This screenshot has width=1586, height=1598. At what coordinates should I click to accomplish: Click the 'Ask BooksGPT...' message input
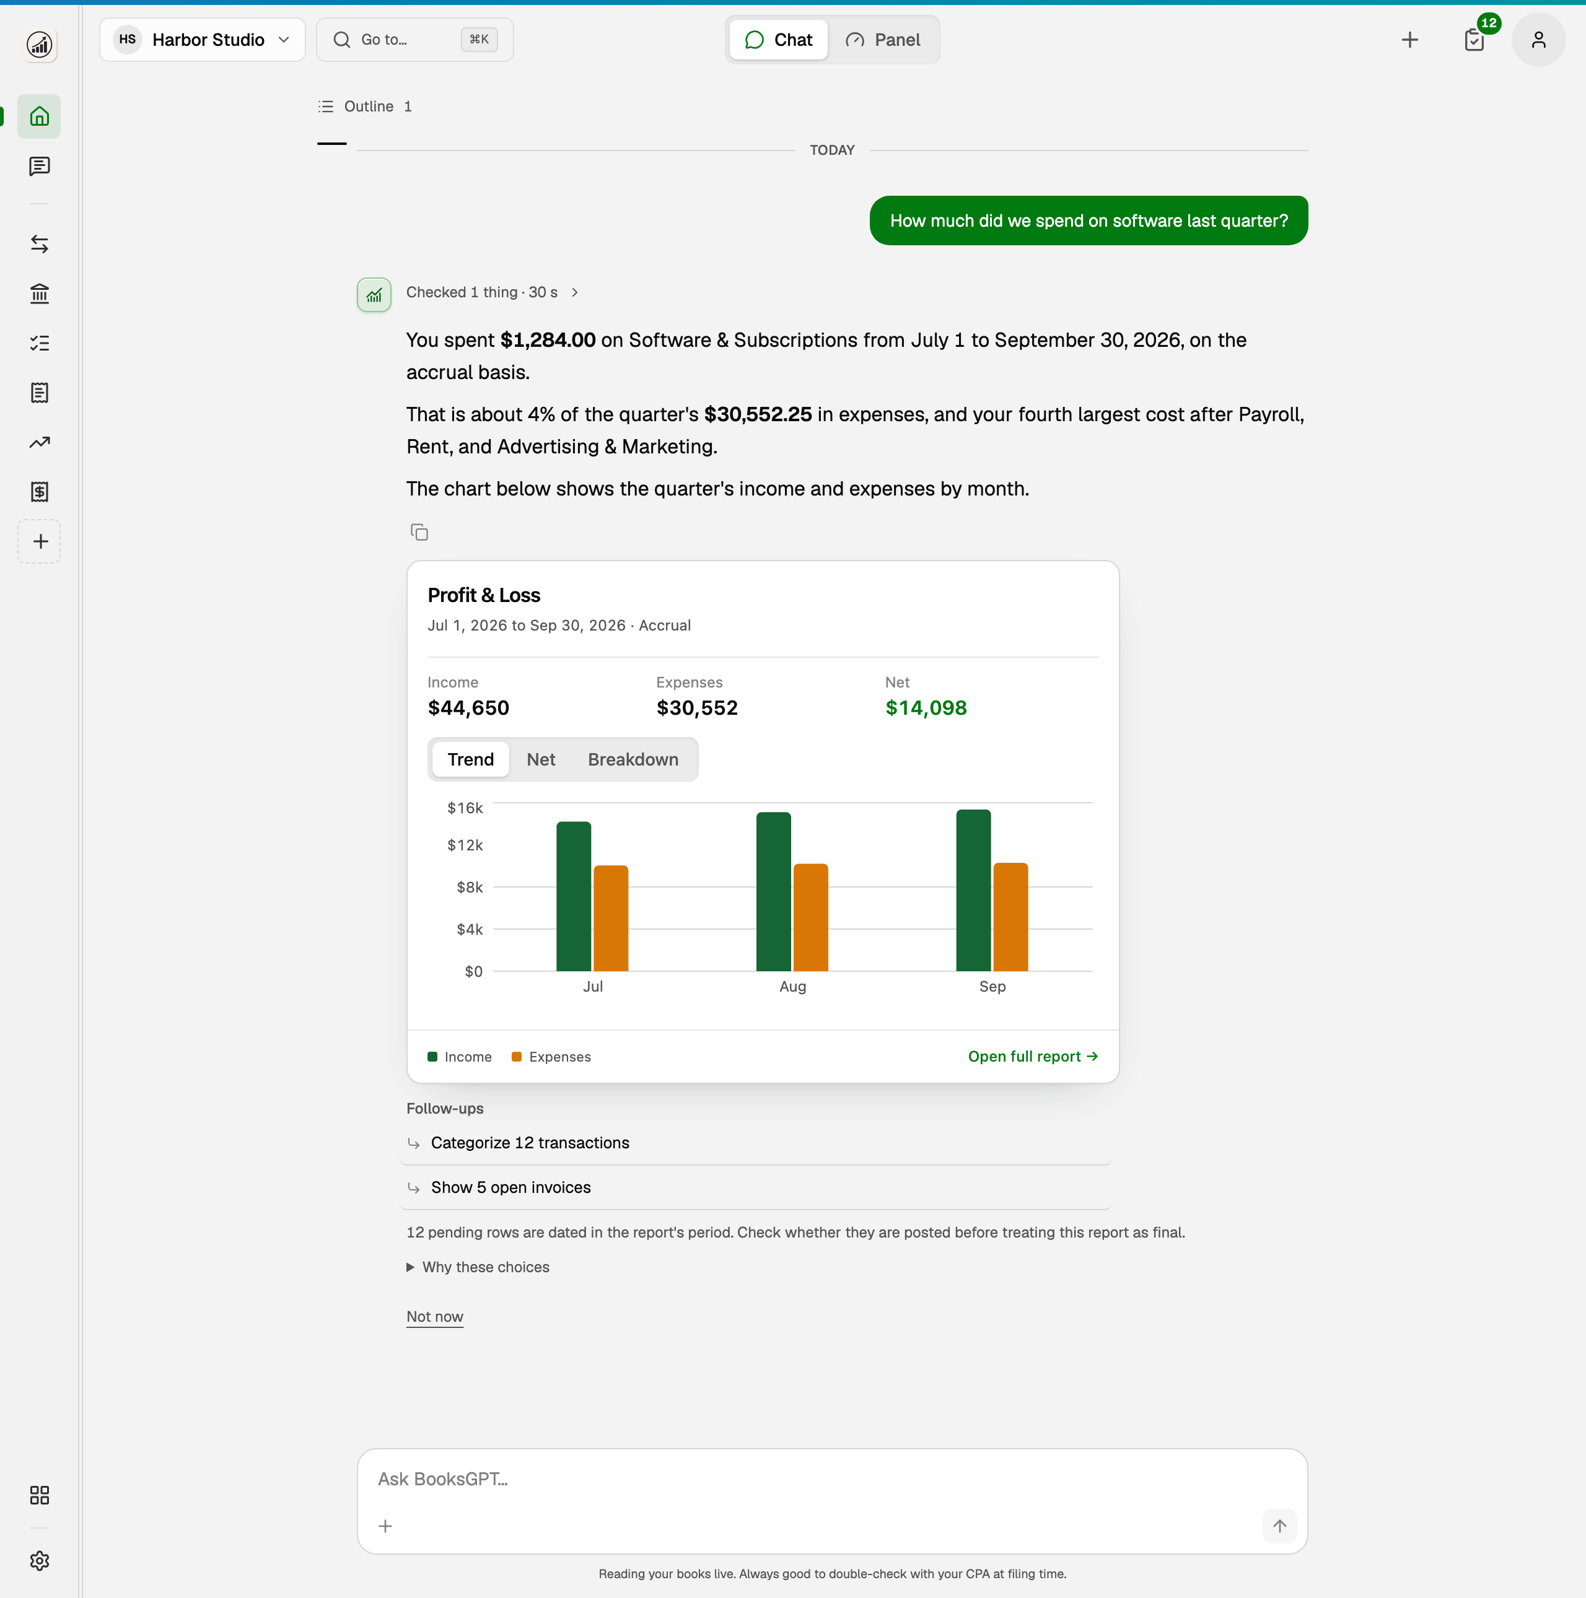[832, 1480]
